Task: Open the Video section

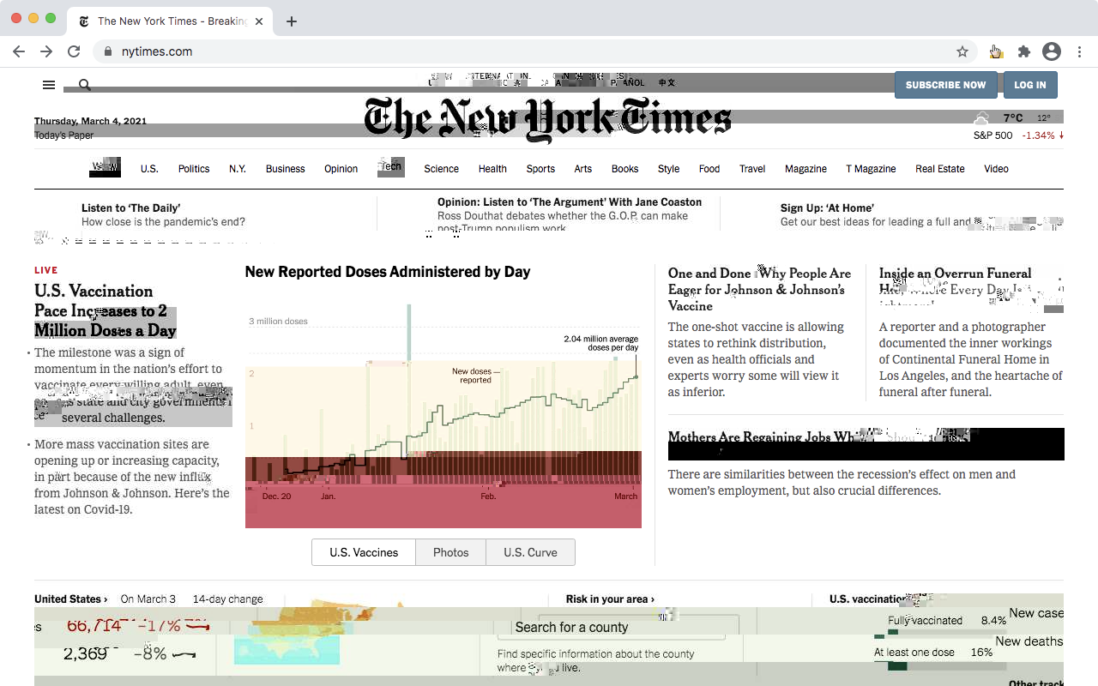Action: click(x=997, y=169)
